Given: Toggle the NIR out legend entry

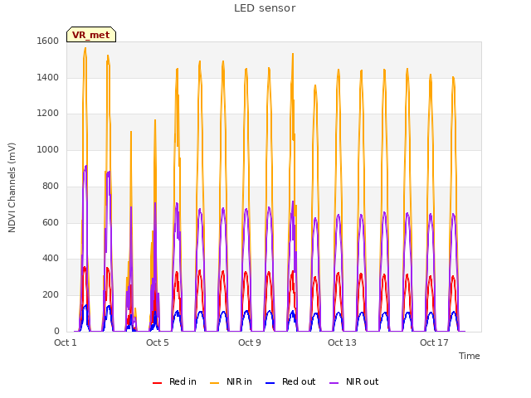Looking at the screenshot, I should point(354,381).
